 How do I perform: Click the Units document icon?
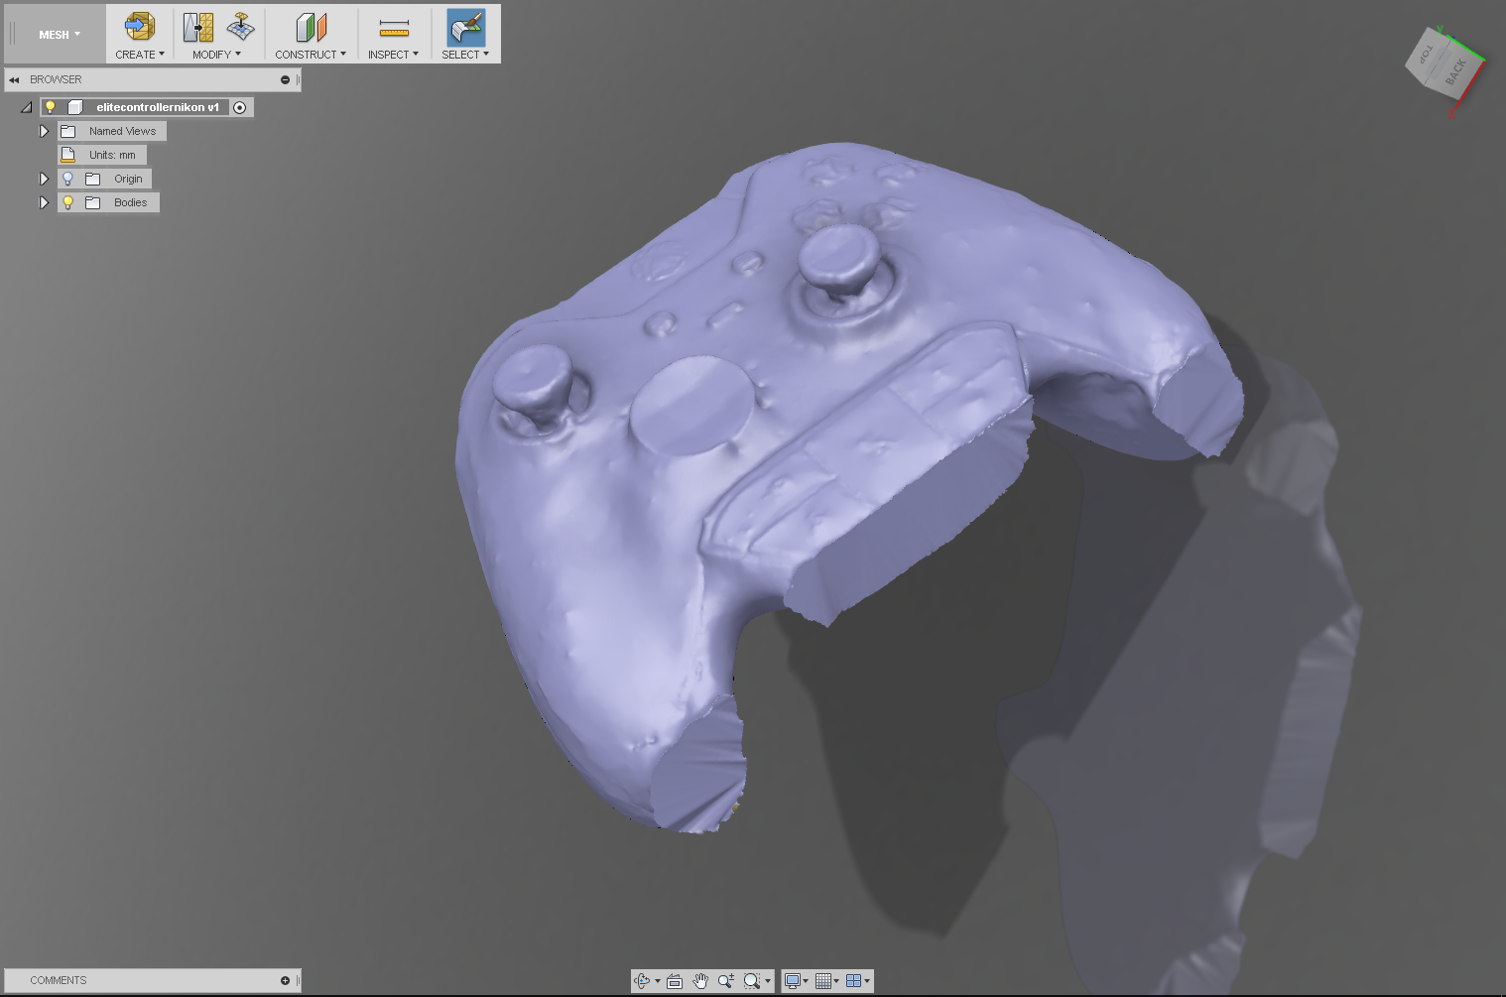68,155
